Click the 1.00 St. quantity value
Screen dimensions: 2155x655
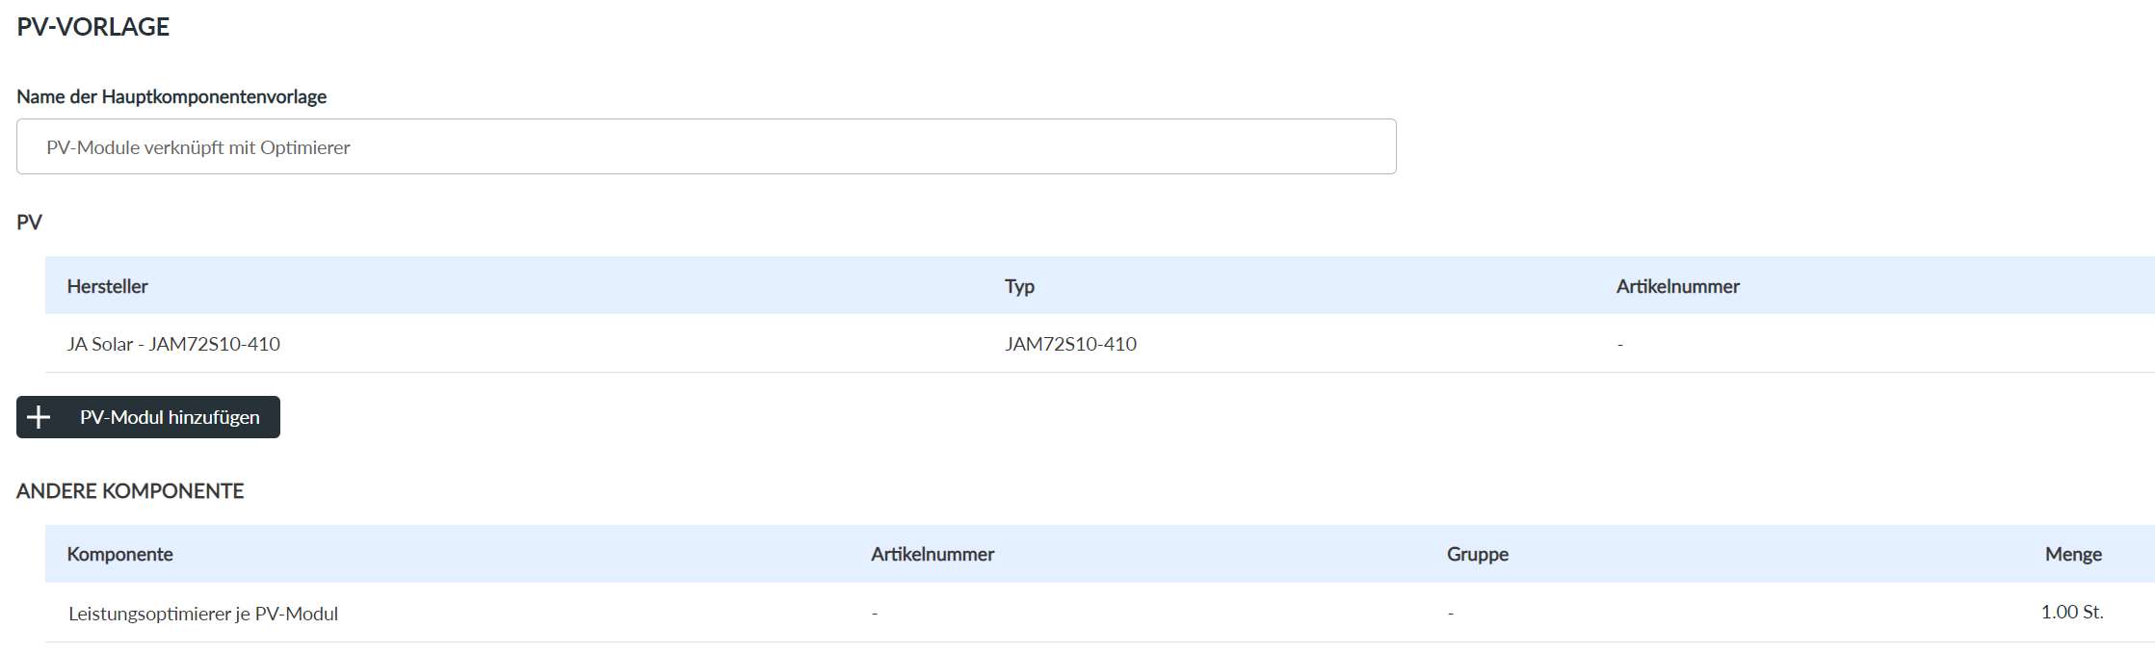(2071, 612)
